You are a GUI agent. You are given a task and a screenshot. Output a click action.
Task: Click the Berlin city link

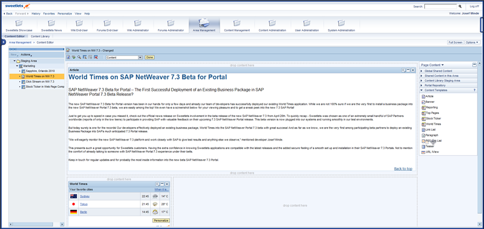click(x=83, y=212)
